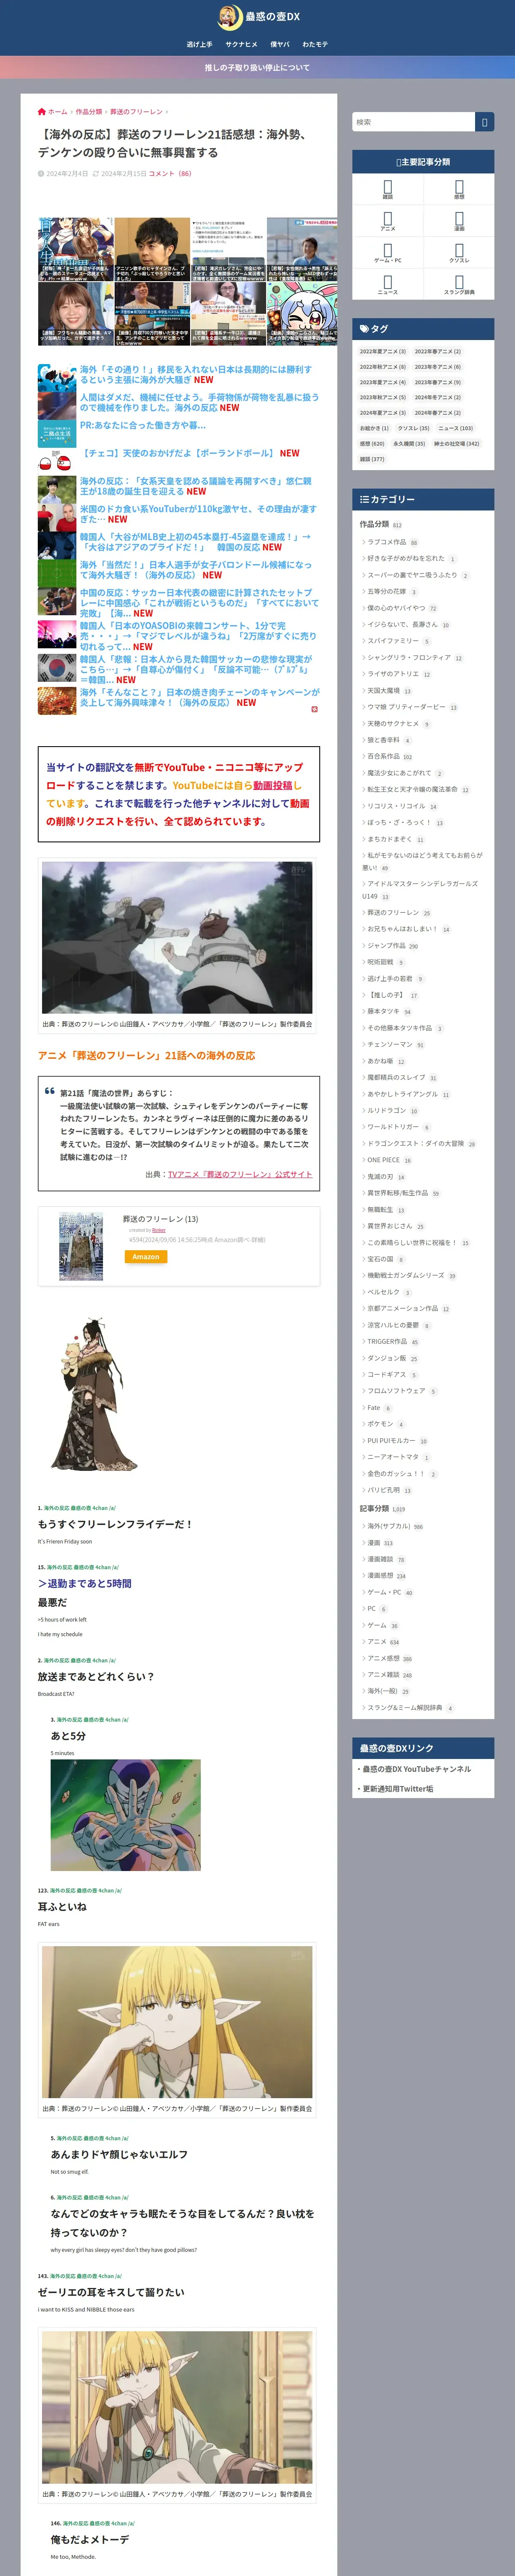Open 米国のドカ食い系YouTuber article link

click(198, 514)
